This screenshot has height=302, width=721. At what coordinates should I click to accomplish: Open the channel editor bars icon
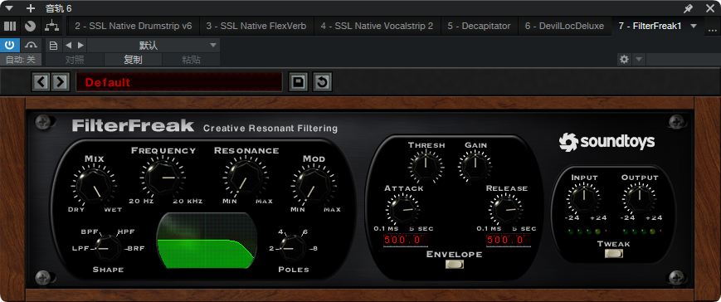pos(10,27)
